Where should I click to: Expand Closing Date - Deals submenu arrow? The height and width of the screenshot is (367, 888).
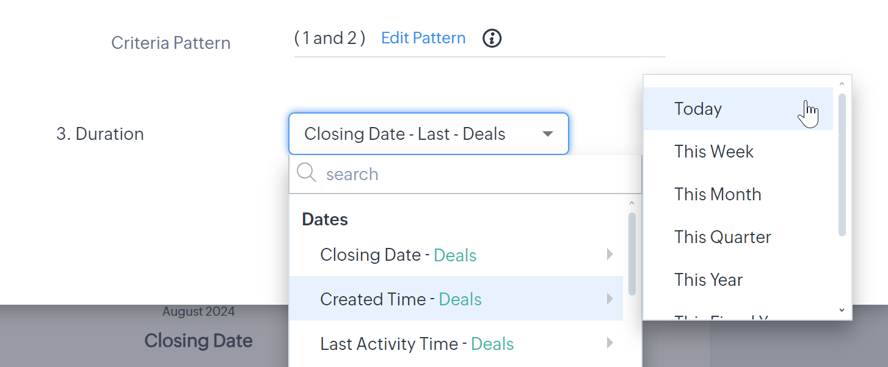610,254
